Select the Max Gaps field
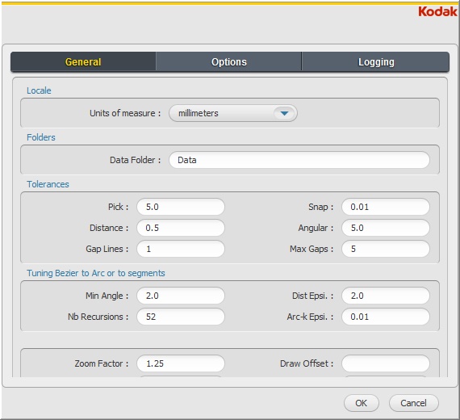This screenshot has height=420, width=460. pos(386,249)
